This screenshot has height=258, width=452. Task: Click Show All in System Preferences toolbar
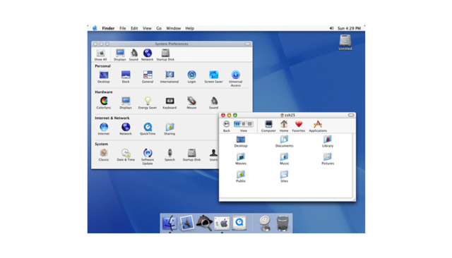click(100, 55)
